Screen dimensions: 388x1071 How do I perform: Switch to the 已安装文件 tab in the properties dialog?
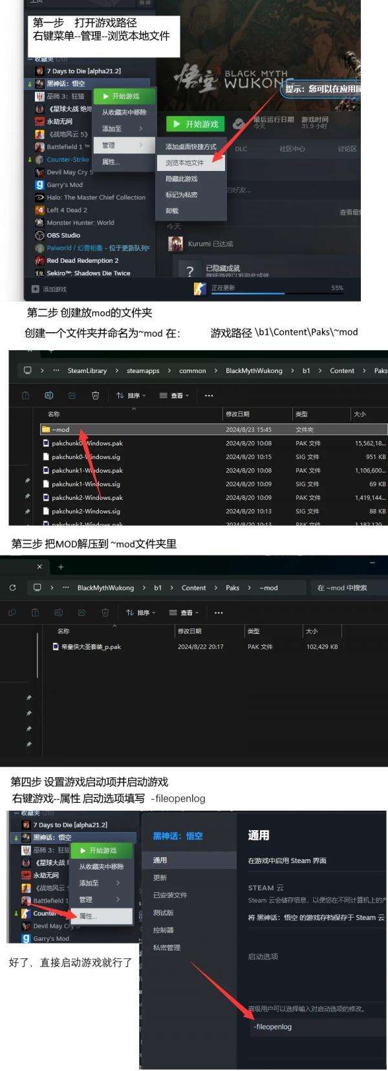pos(188,895)
